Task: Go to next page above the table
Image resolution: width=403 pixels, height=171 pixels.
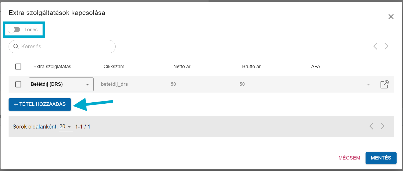Action: tap(386, 46)
